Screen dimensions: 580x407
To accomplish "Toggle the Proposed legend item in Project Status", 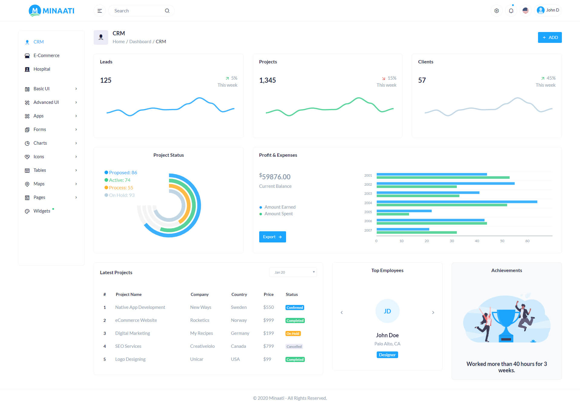I will point(121,173).
